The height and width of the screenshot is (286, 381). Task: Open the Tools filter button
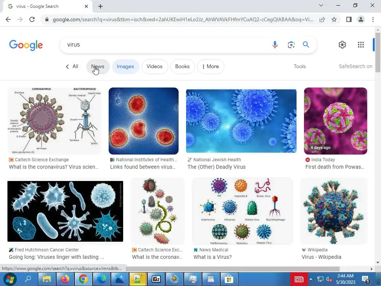pyautogui.click(x=300, y=66)
